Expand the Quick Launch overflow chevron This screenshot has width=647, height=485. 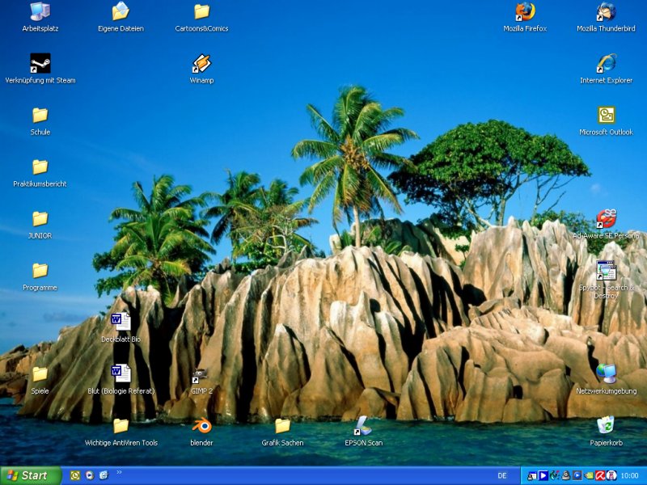coord(119,472)
